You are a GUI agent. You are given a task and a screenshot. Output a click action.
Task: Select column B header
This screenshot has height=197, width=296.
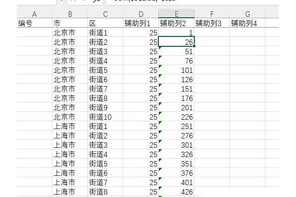(x=70, y=14)
